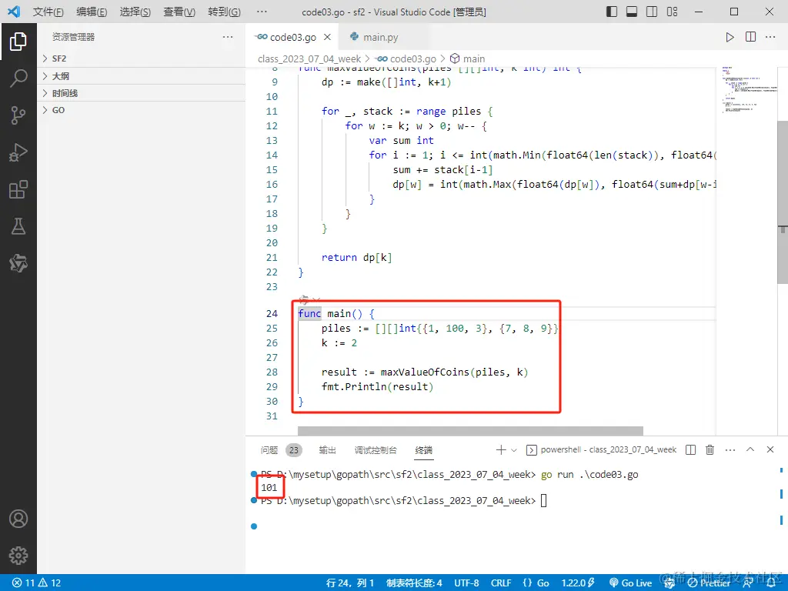Open the overflow menu ellipsis in menu bar
The height and width of the screenshot is (591, 788).
pyautogui.click(x=262, y=12)
